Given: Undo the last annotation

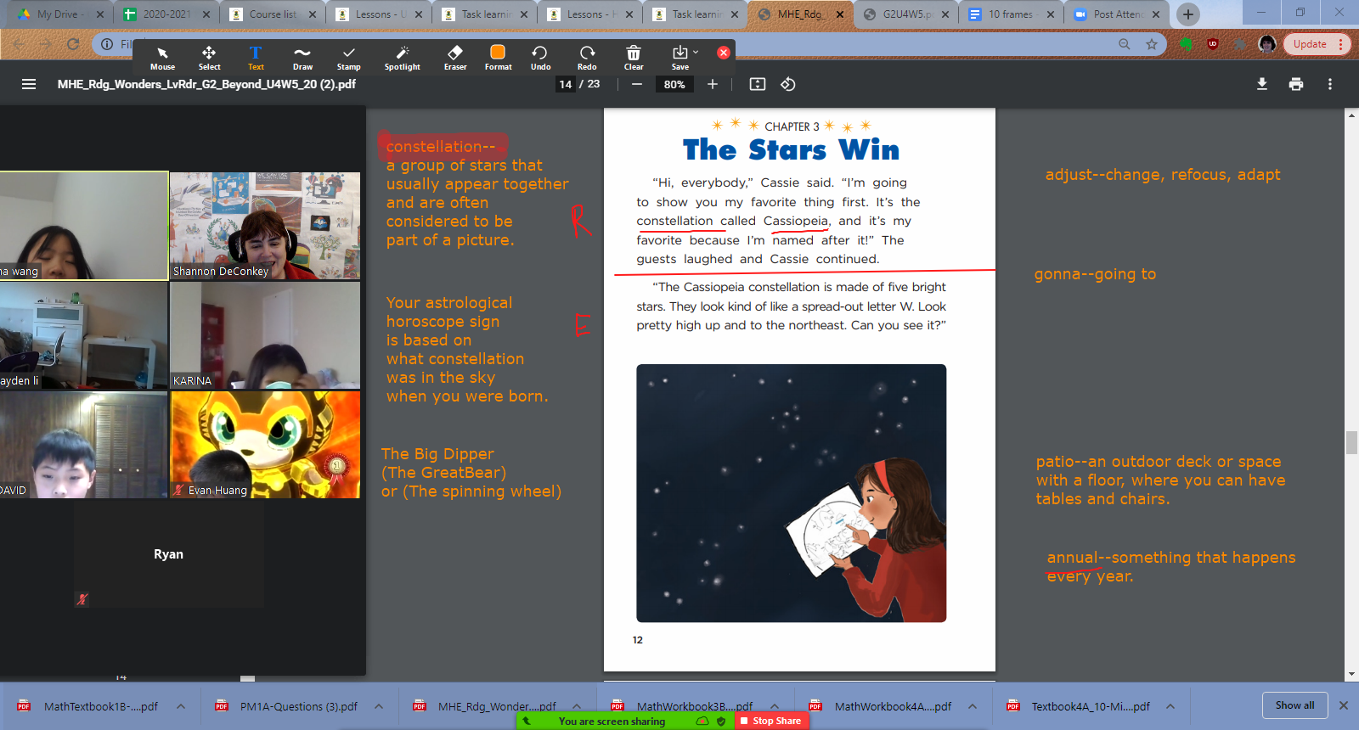Looking at the screenshot, I should 540,58.
